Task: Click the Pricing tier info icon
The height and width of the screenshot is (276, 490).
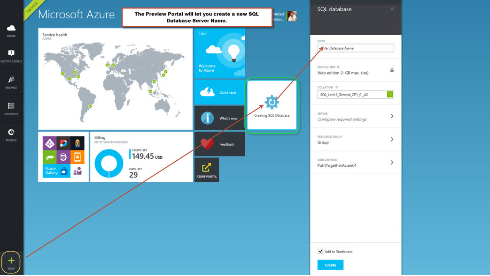Action: pyautogui.click(x=338, y=67)
